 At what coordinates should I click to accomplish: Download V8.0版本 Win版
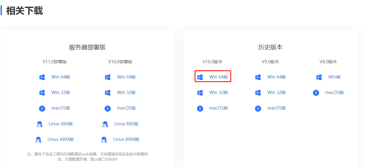334,77
